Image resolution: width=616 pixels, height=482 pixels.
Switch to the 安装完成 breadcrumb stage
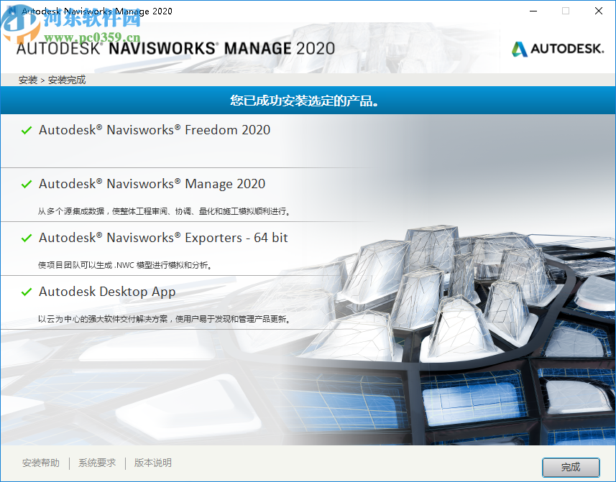click(x=65, y=80)
